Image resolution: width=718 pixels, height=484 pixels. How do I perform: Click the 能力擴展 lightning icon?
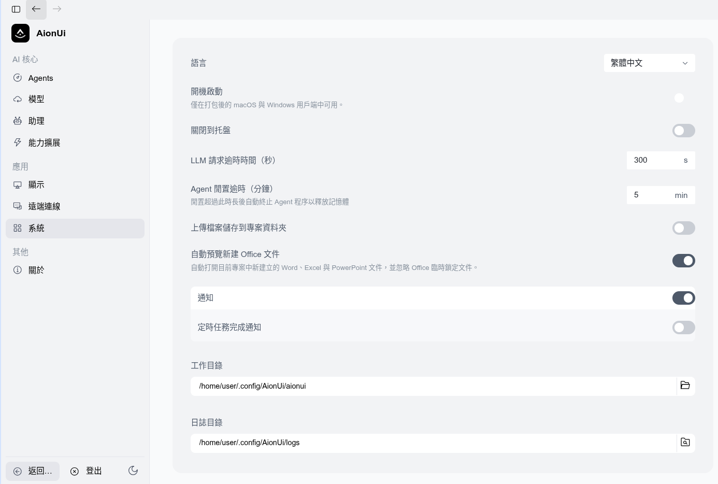(18, 143)
